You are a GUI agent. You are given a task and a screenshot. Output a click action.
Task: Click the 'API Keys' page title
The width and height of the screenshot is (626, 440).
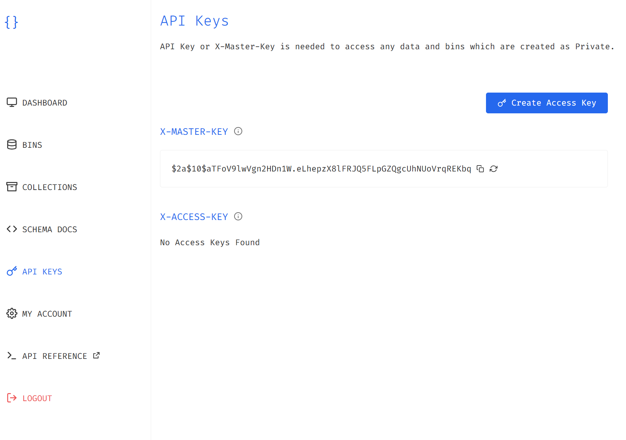pyautogui.click(x=194, y=21)
